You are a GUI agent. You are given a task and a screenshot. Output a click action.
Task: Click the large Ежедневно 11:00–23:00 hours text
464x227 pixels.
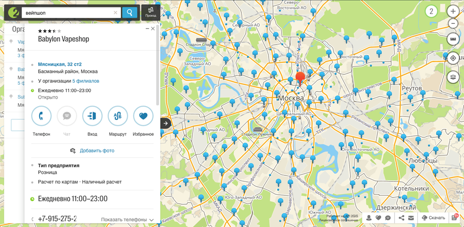click(73, 199)
